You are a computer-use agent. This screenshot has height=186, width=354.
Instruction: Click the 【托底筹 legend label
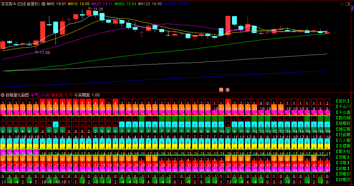(343, 135)
